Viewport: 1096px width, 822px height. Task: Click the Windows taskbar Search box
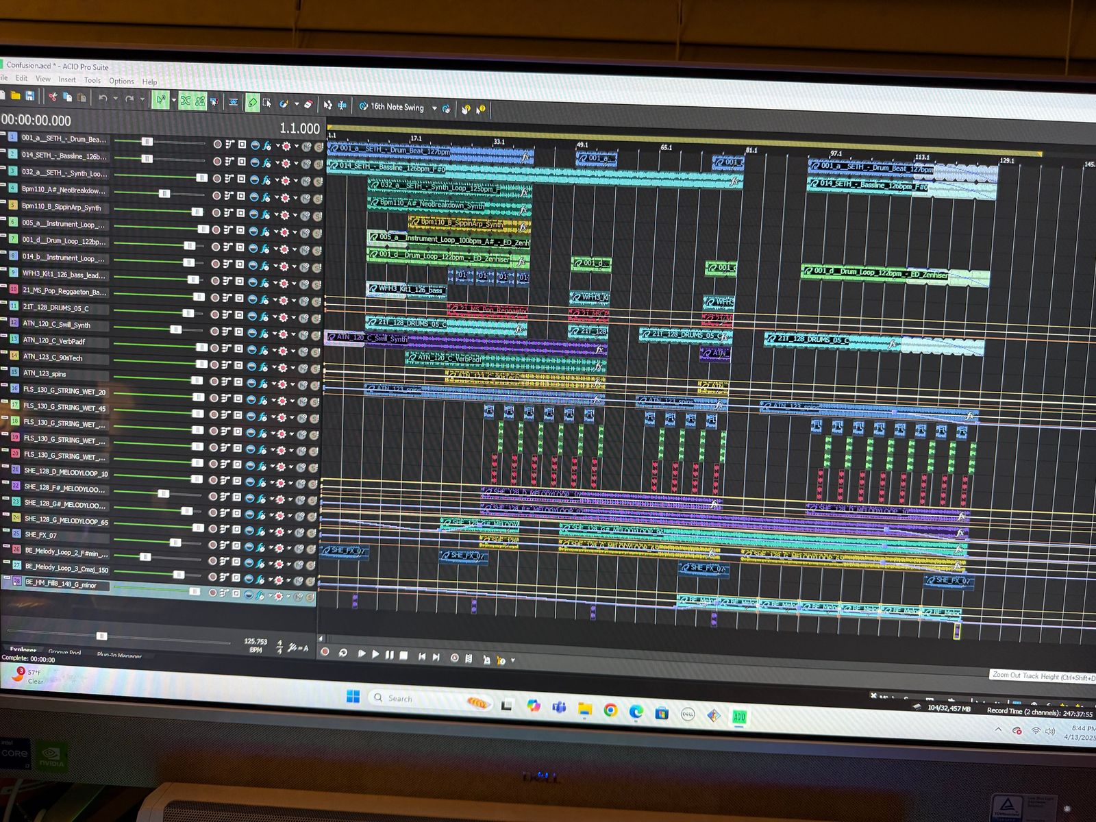(400, 699)
